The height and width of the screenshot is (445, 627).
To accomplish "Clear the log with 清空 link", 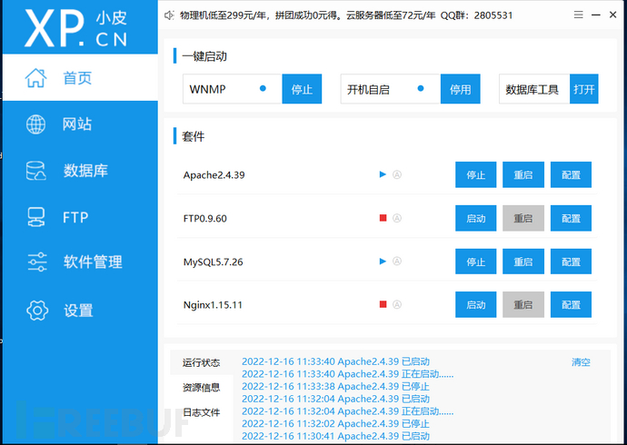I will click(x=581, y=362).
